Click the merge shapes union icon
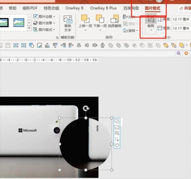This screenshot has width=191, height=179. coord(110,45)
